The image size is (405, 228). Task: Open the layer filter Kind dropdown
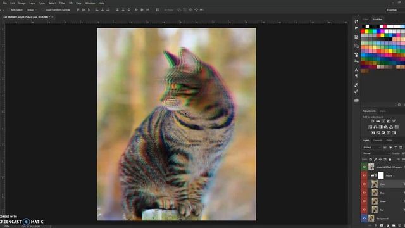point(372,148)
